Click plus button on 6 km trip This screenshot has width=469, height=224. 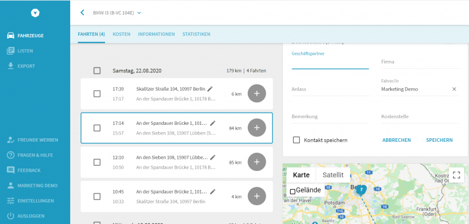(256, 93)
